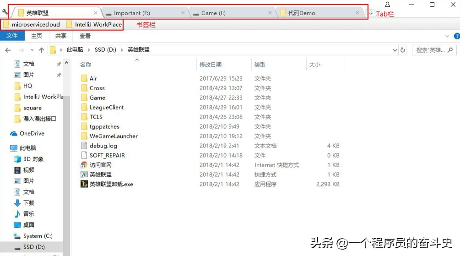Close the Important (F:) tab
The width and height of the screenshot is (460, 256).
pos(183,13)
